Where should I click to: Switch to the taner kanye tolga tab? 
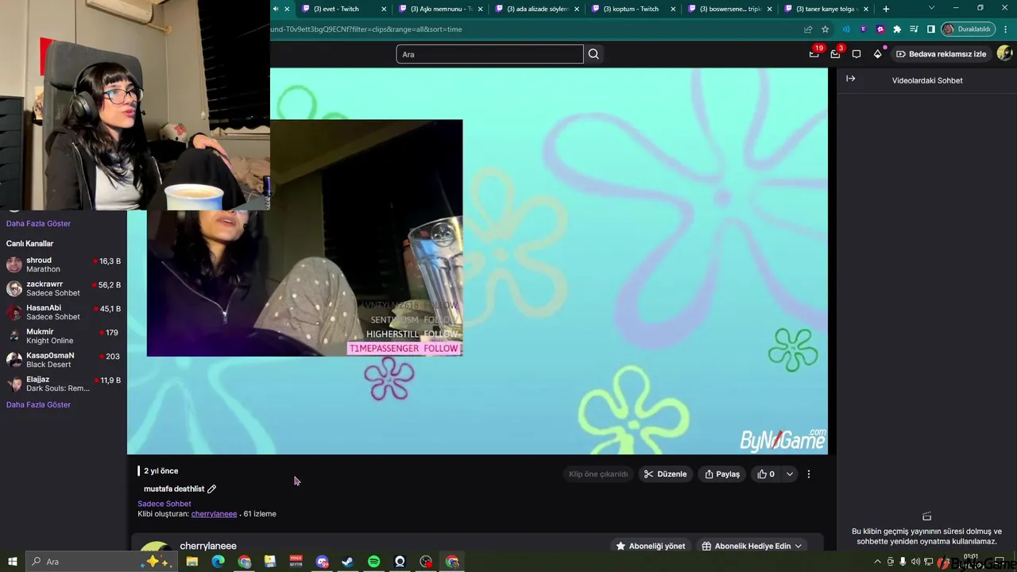click(826, 9)
